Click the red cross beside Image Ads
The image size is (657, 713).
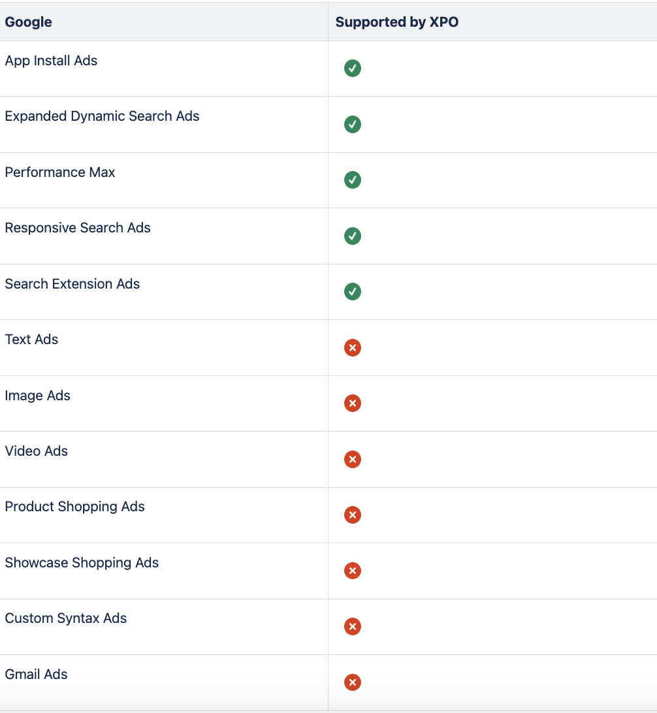[x=353, y=404]
